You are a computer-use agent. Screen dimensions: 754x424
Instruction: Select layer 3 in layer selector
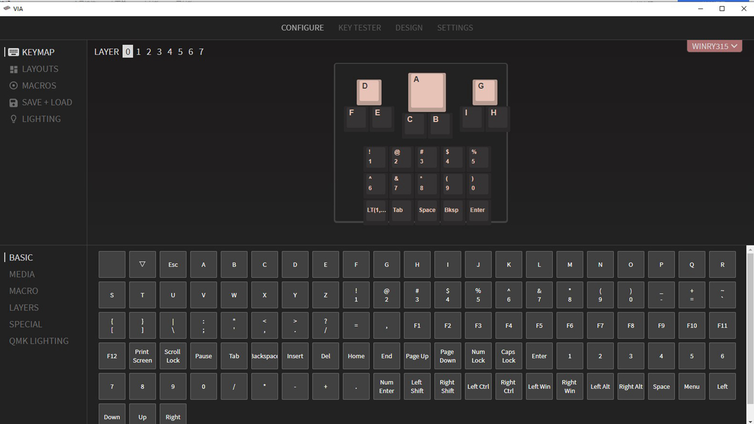point(159,52)
